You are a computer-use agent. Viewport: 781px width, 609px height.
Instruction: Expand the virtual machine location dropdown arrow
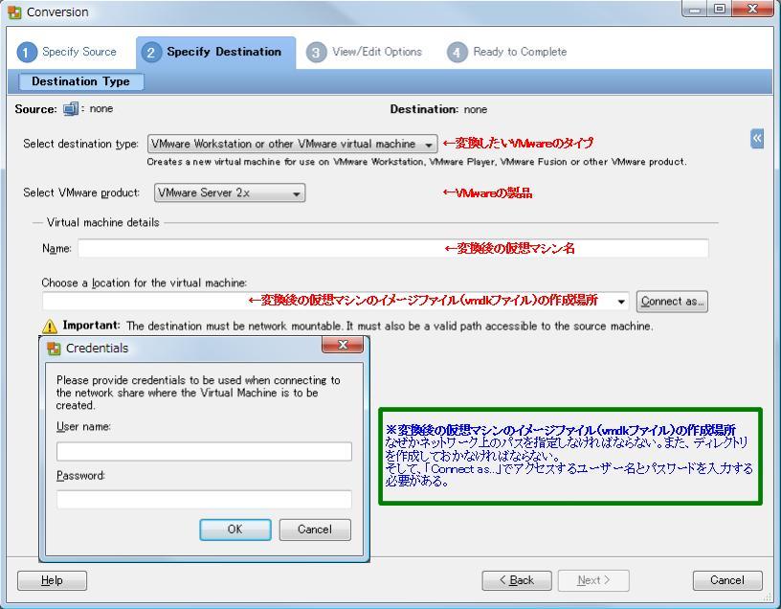pos(621,302)
